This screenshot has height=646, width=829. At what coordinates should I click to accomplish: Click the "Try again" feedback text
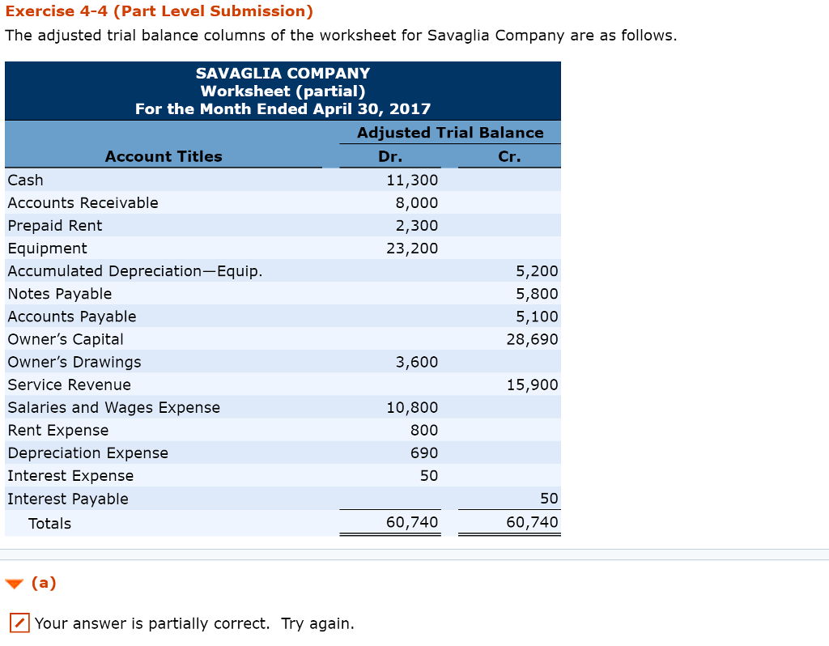coord(317,623)
